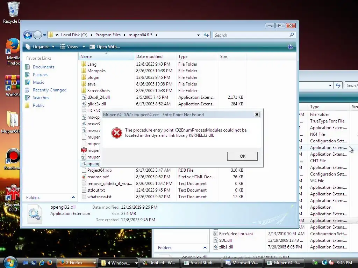Image resolution: width=358 pixels, height=268 pixels.
Task: Go back with the Explorer back arrow
Action: [28, 35]
